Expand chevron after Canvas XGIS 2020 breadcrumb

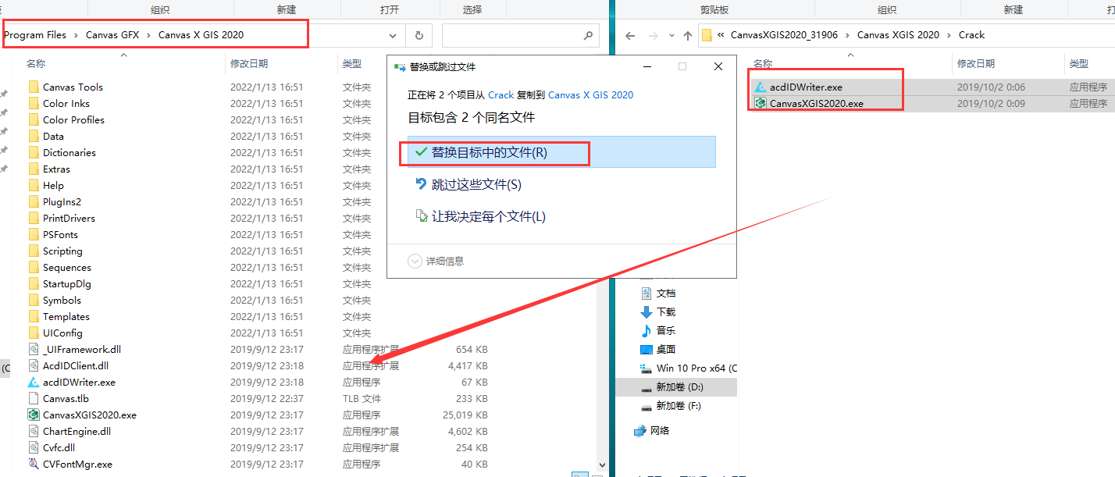[x=949, y=35]
